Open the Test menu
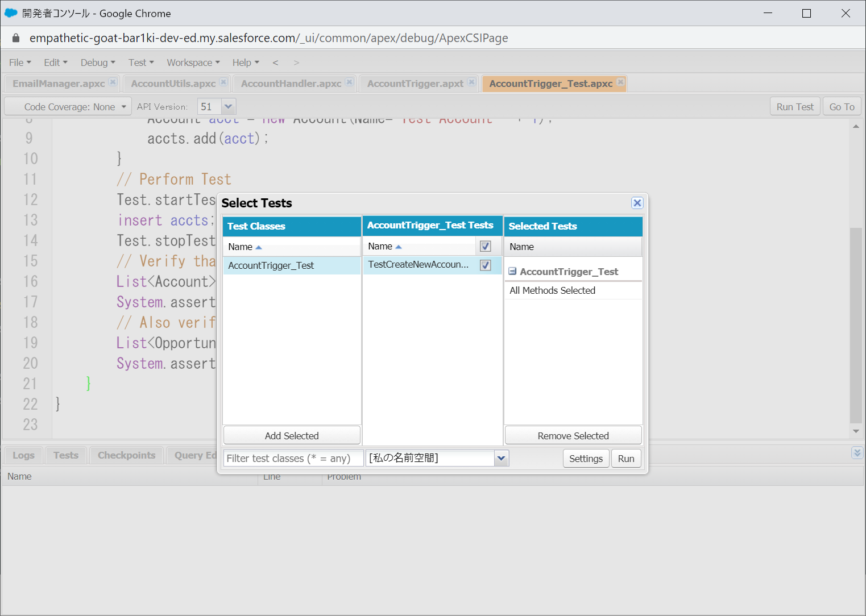The image size is (866, 616). 141,63
